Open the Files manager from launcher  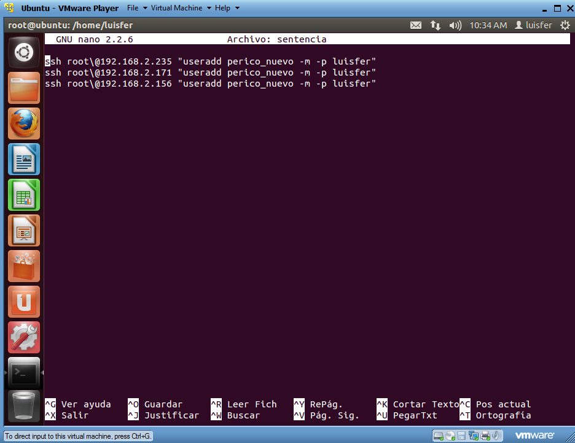click(24, 88)
